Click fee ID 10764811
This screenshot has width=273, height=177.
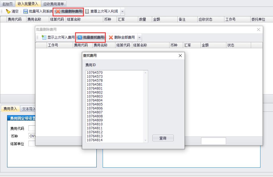click(95, 128)
